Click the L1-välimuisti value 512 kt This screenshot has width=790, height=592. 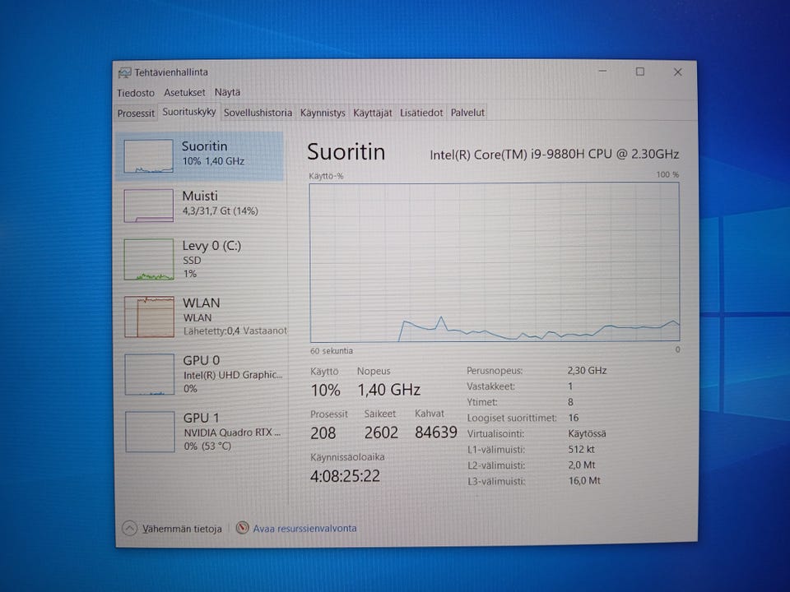[x=582, y=449]
